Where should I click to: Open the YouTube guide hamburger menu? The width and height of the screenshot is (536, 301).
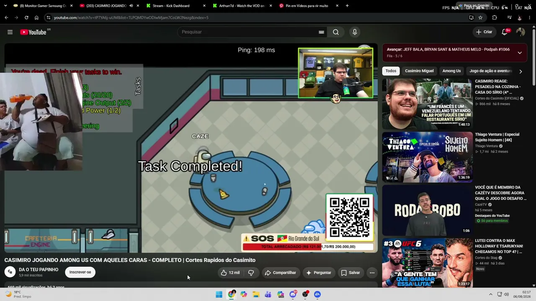click(x=10, y=32)
